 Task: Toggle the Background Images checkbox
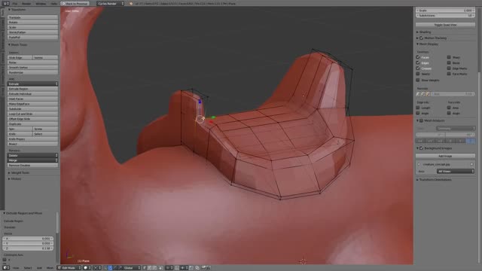click(422, 148)
